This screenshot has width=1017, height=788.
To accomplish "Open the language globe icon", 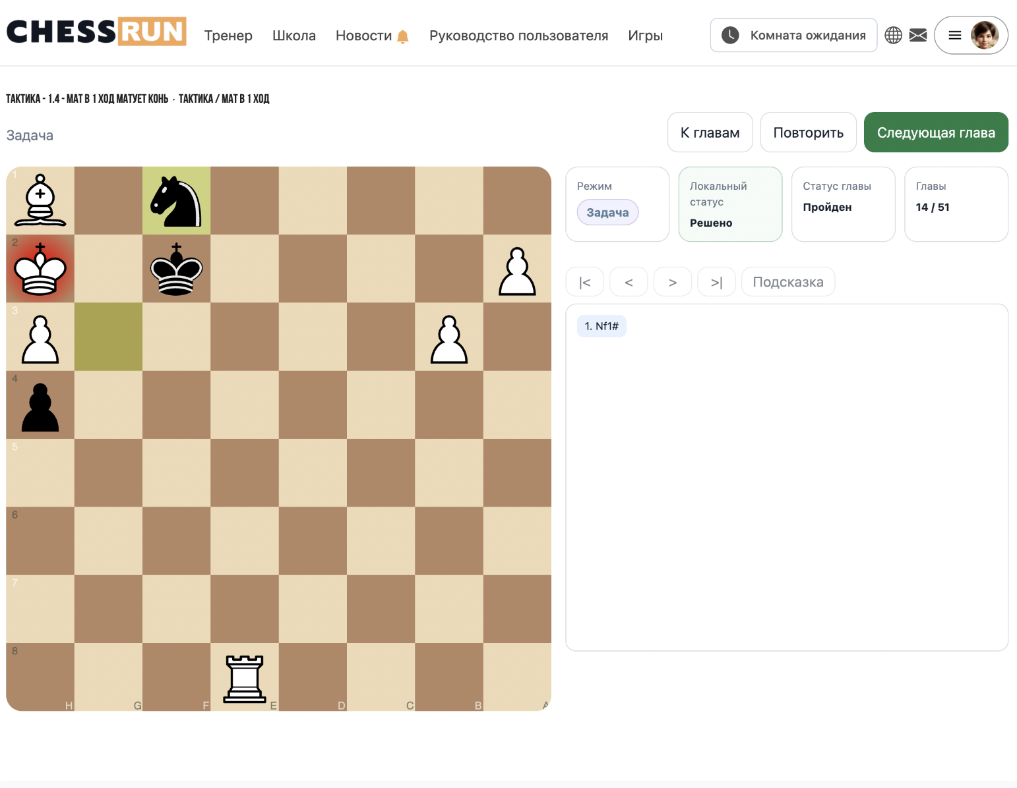I will pyautogui.click(x=893, y=35).
